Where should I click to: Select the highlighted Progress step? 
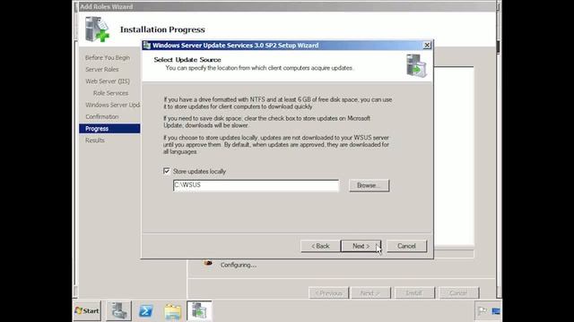tap(109, 129)
